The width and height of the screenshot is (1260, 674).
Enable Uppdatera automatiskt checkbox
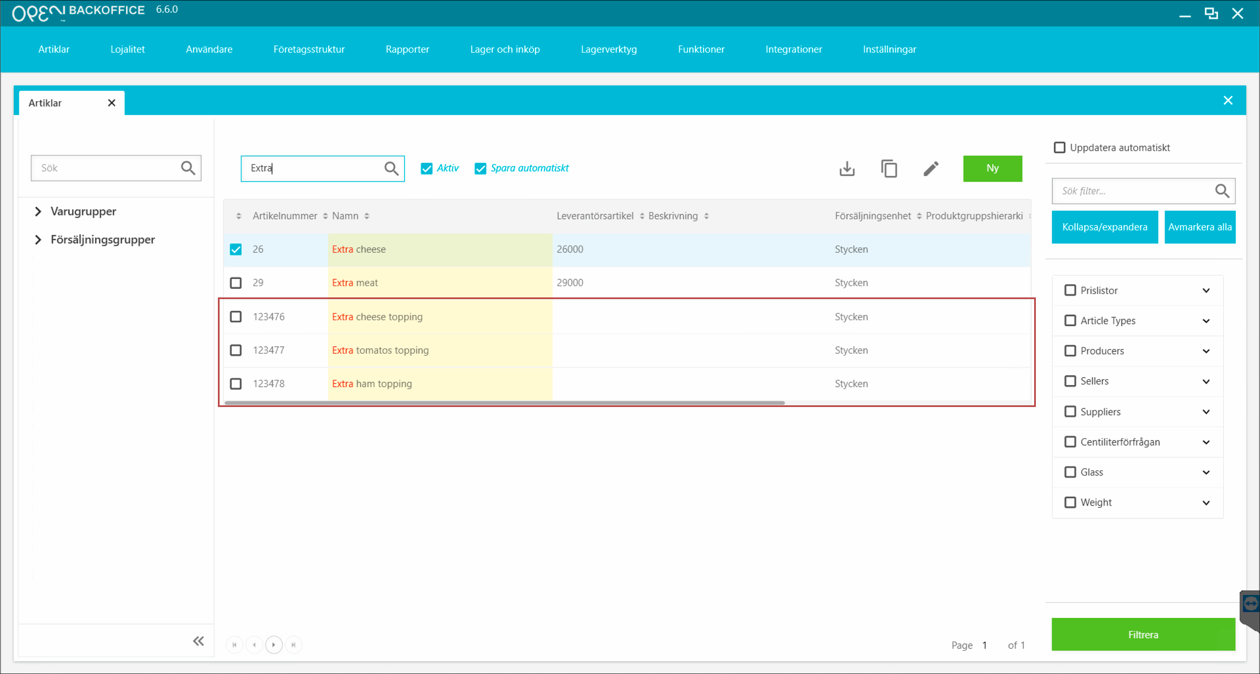pos(1059,147)
